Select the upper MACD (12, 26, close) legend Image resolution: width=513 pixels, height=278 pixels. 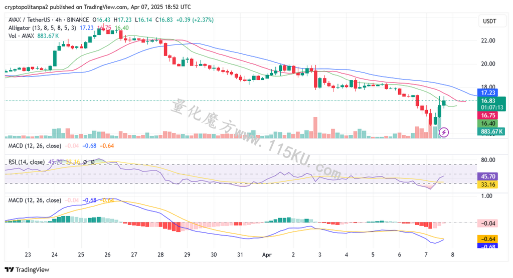(35, 146)
